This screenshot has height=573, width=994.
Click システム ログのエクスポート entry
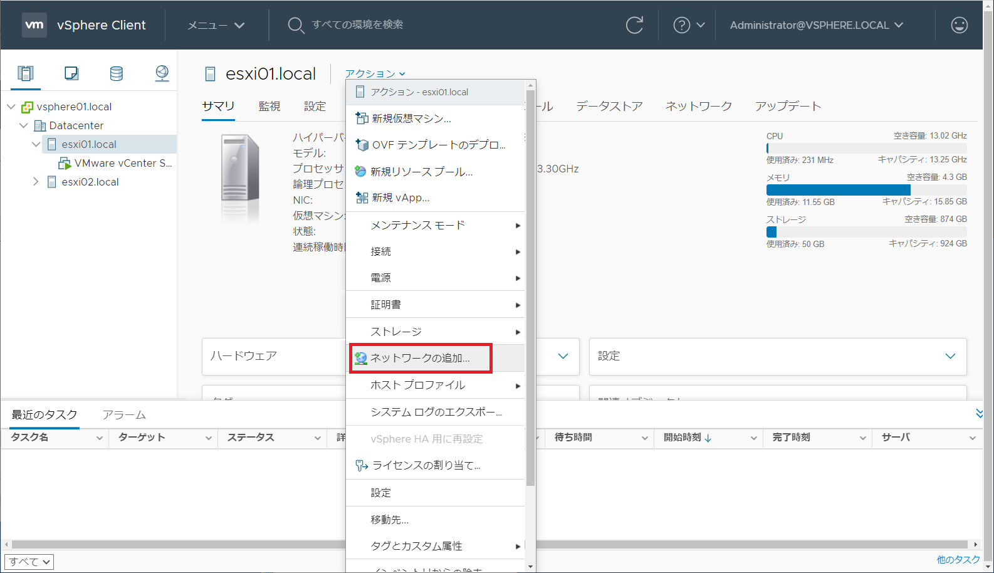coord(435,412)
